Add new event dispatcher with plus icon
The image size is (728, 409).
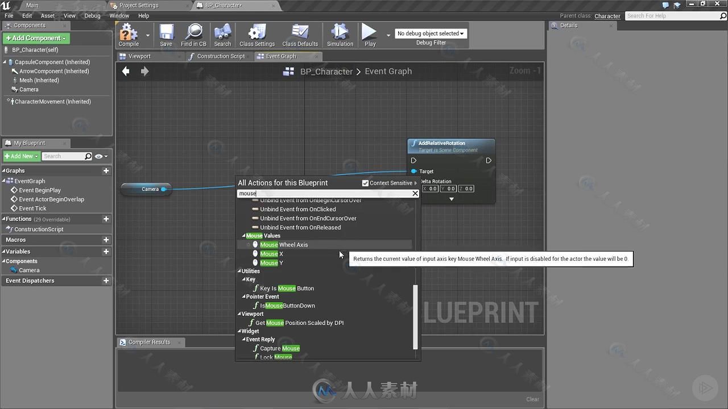[106, 281]
